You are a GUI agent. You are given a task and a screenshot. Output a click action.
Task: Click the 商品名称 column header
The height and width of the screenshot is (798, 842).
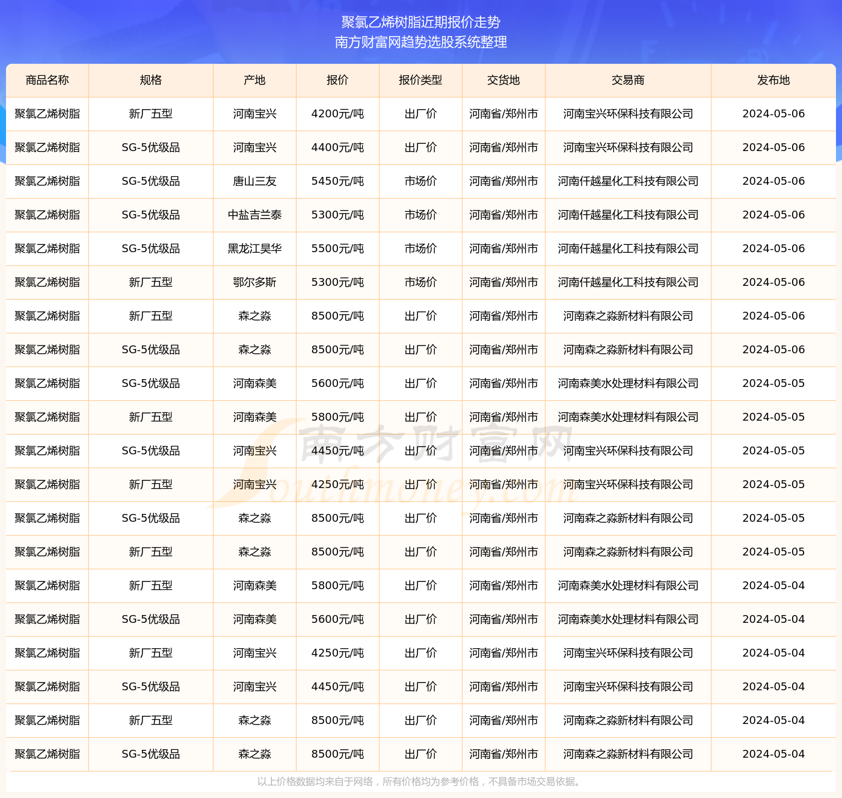click(x=48, y=80)
